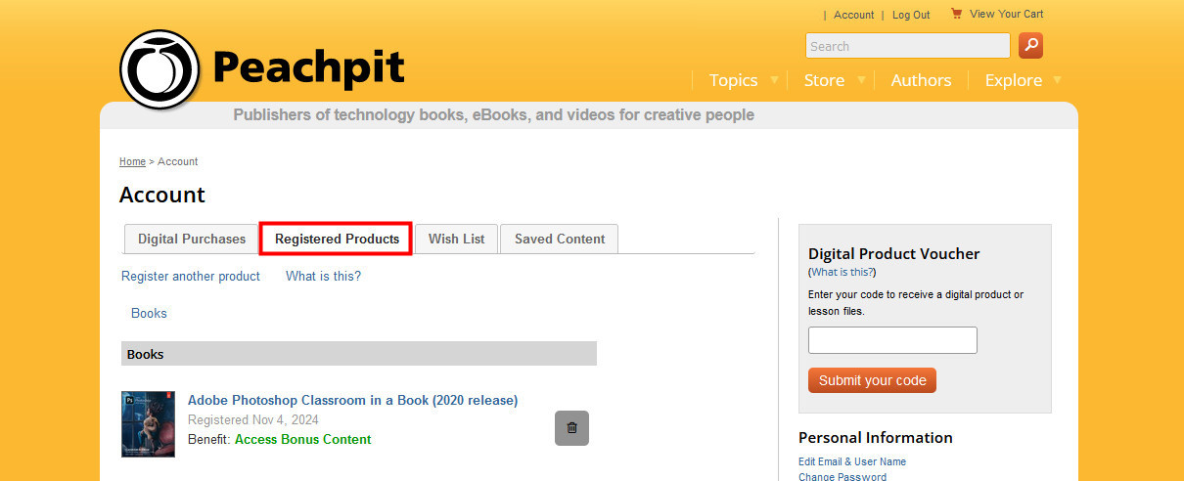Click What is this? link under tabs
Viewport: 1184px width, 481px height.
click(323, 276)
